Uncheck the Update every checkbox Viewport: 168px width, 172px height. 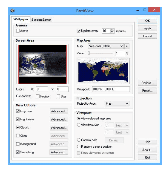coord(79,31)
